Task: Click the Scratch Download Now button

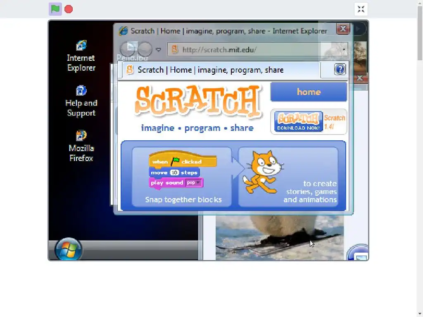Action: [298, 122]
